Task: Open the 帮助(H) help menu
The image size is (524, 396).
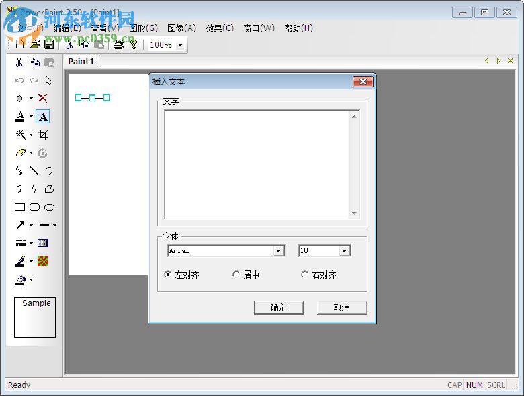Action: pyautogui.click(x=298, y=28)
